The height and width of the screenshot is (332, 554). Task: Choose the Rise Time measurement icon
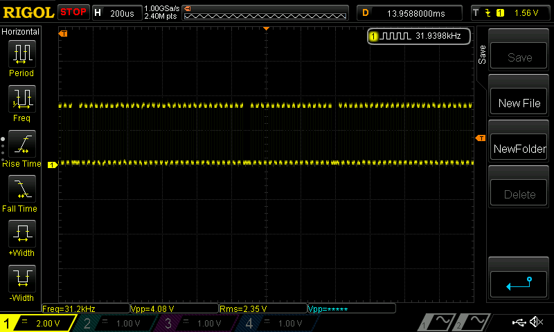click(x=21, y=144)
